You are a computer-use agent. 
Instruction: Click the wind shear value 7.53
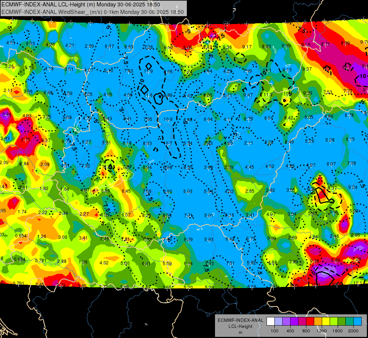click(328, 92)
